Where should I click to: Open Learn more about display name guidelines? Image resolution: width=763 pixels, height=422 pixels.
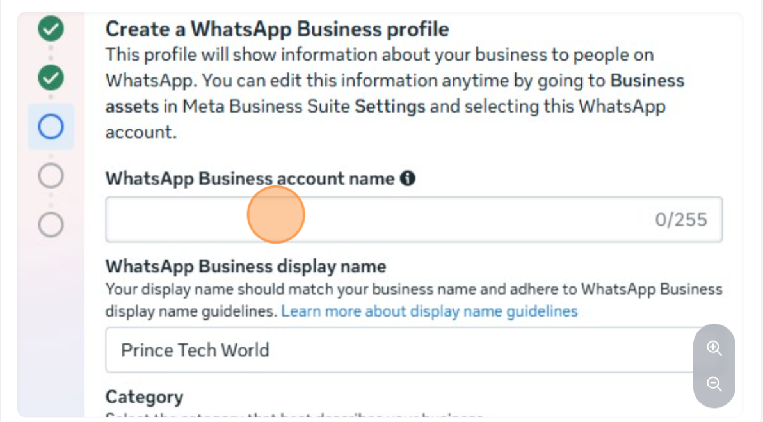click(430, 311)
